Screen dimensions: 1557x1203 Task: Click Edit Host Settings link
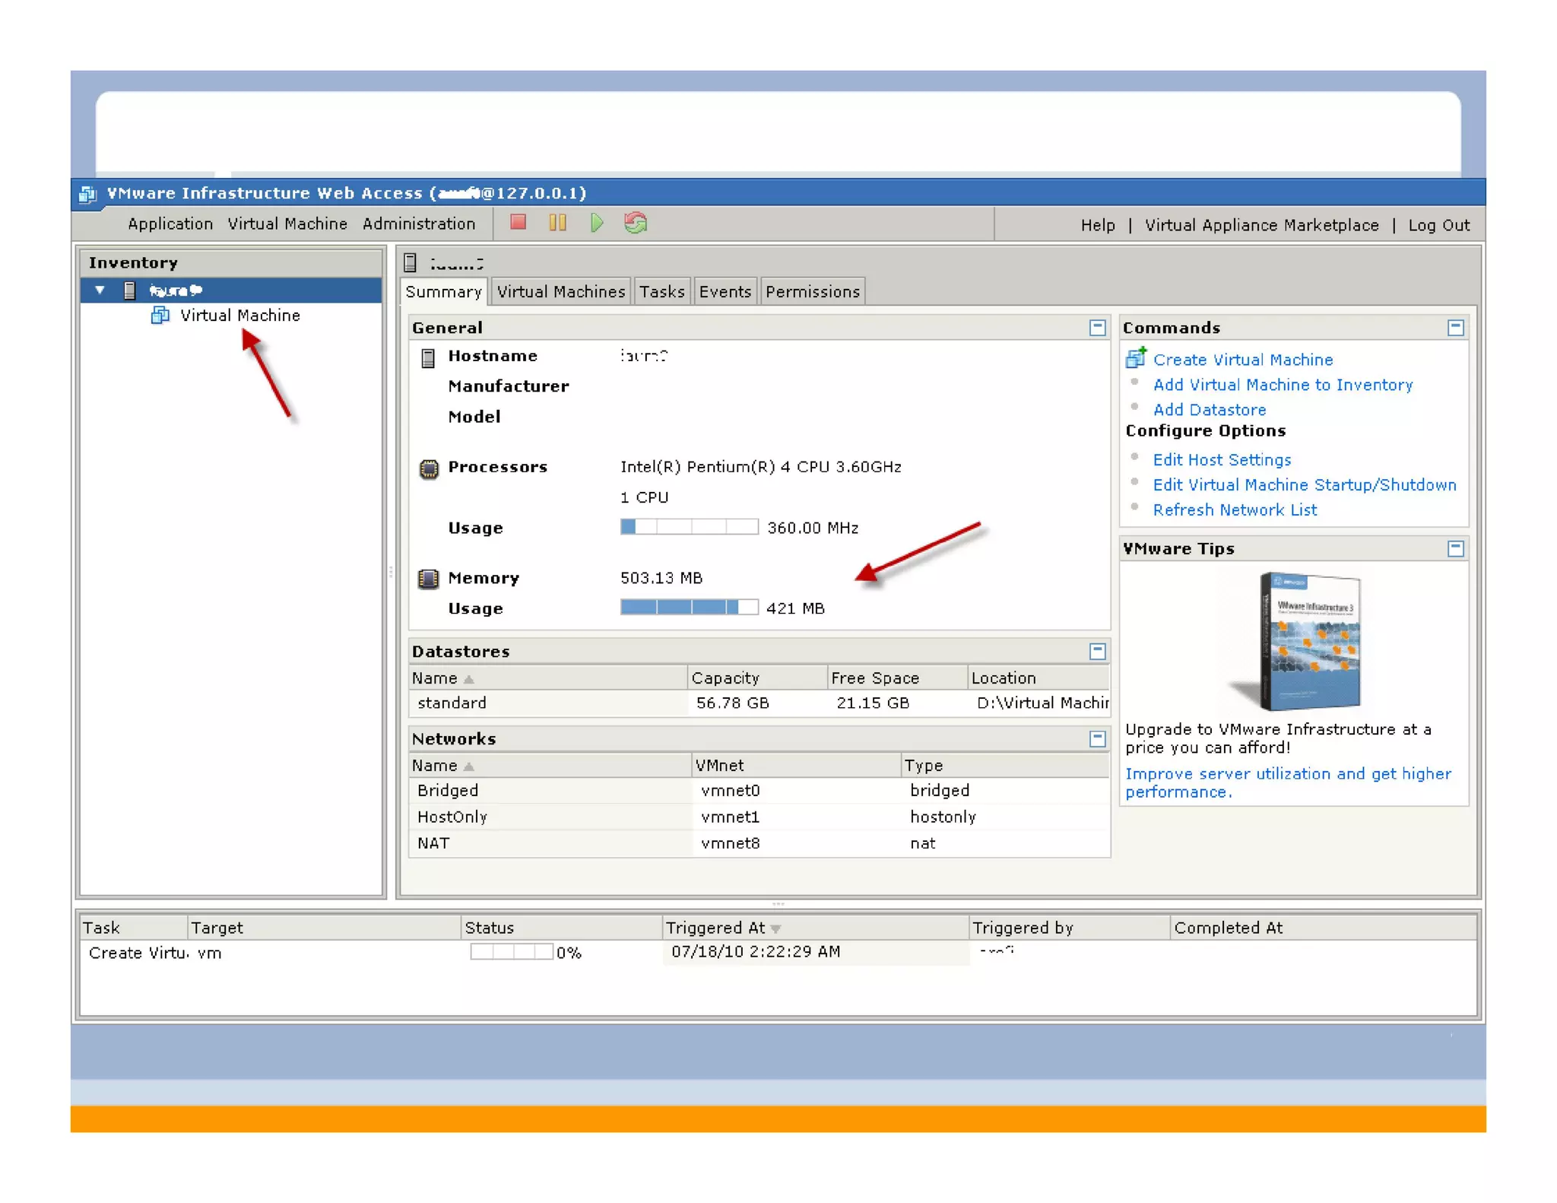pos(1221,459)
